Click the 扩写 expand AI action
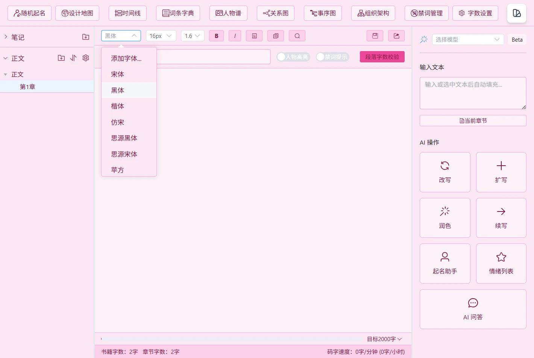This screenshot has width=534, height=358. click(501, 172)
